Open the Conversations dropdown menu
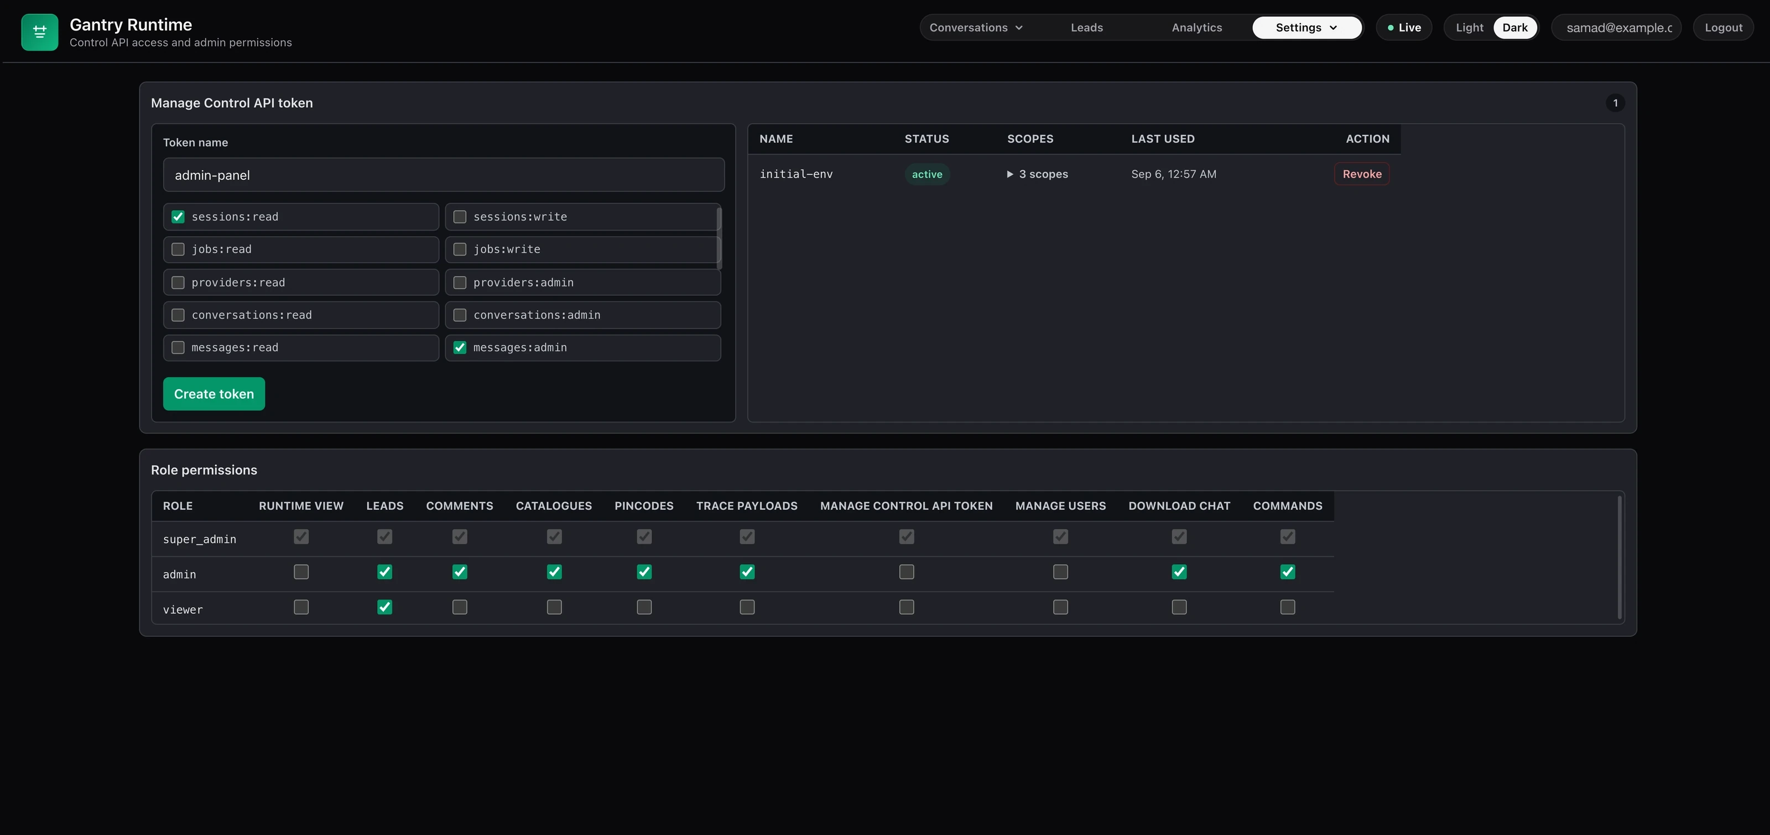This screenshot has width=1770, height=835. click(976, 28)
